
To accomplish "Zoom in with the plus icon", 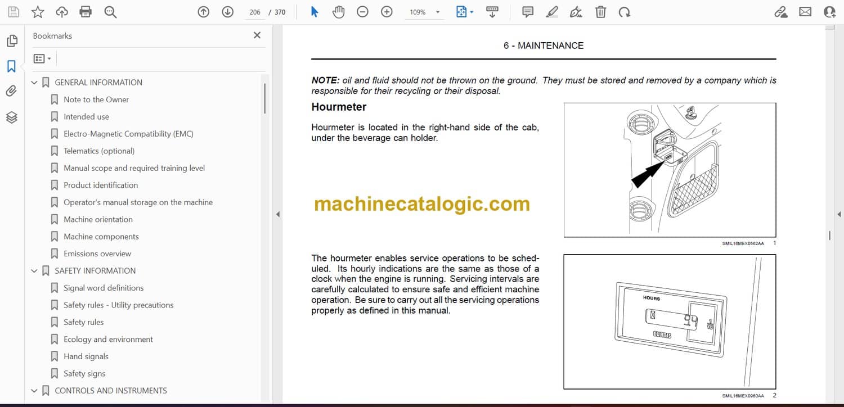I will point(387,12).
